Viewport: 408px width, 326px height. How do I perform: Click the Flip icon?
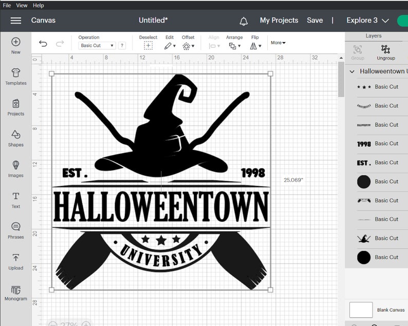click(x=253, y=46)
